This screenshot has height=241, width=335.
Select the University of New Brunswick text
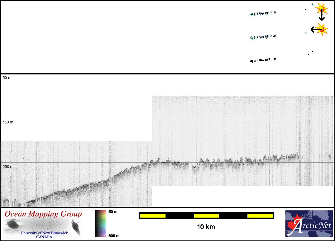[44, 233]
